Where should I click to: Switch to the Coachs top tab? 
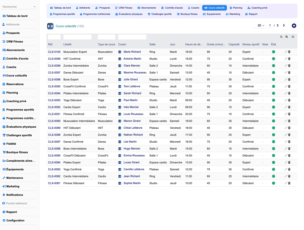(x=194, y=8)
